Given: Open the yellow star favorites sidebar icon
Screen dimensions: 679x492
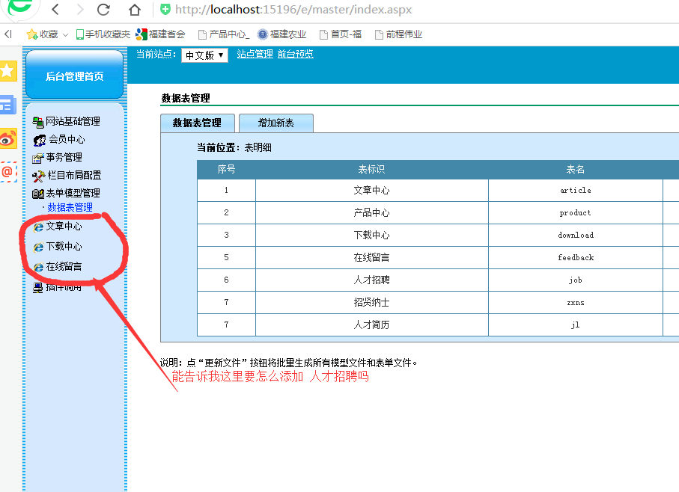Looking at the screenshot, I should (x=7, y=71).
